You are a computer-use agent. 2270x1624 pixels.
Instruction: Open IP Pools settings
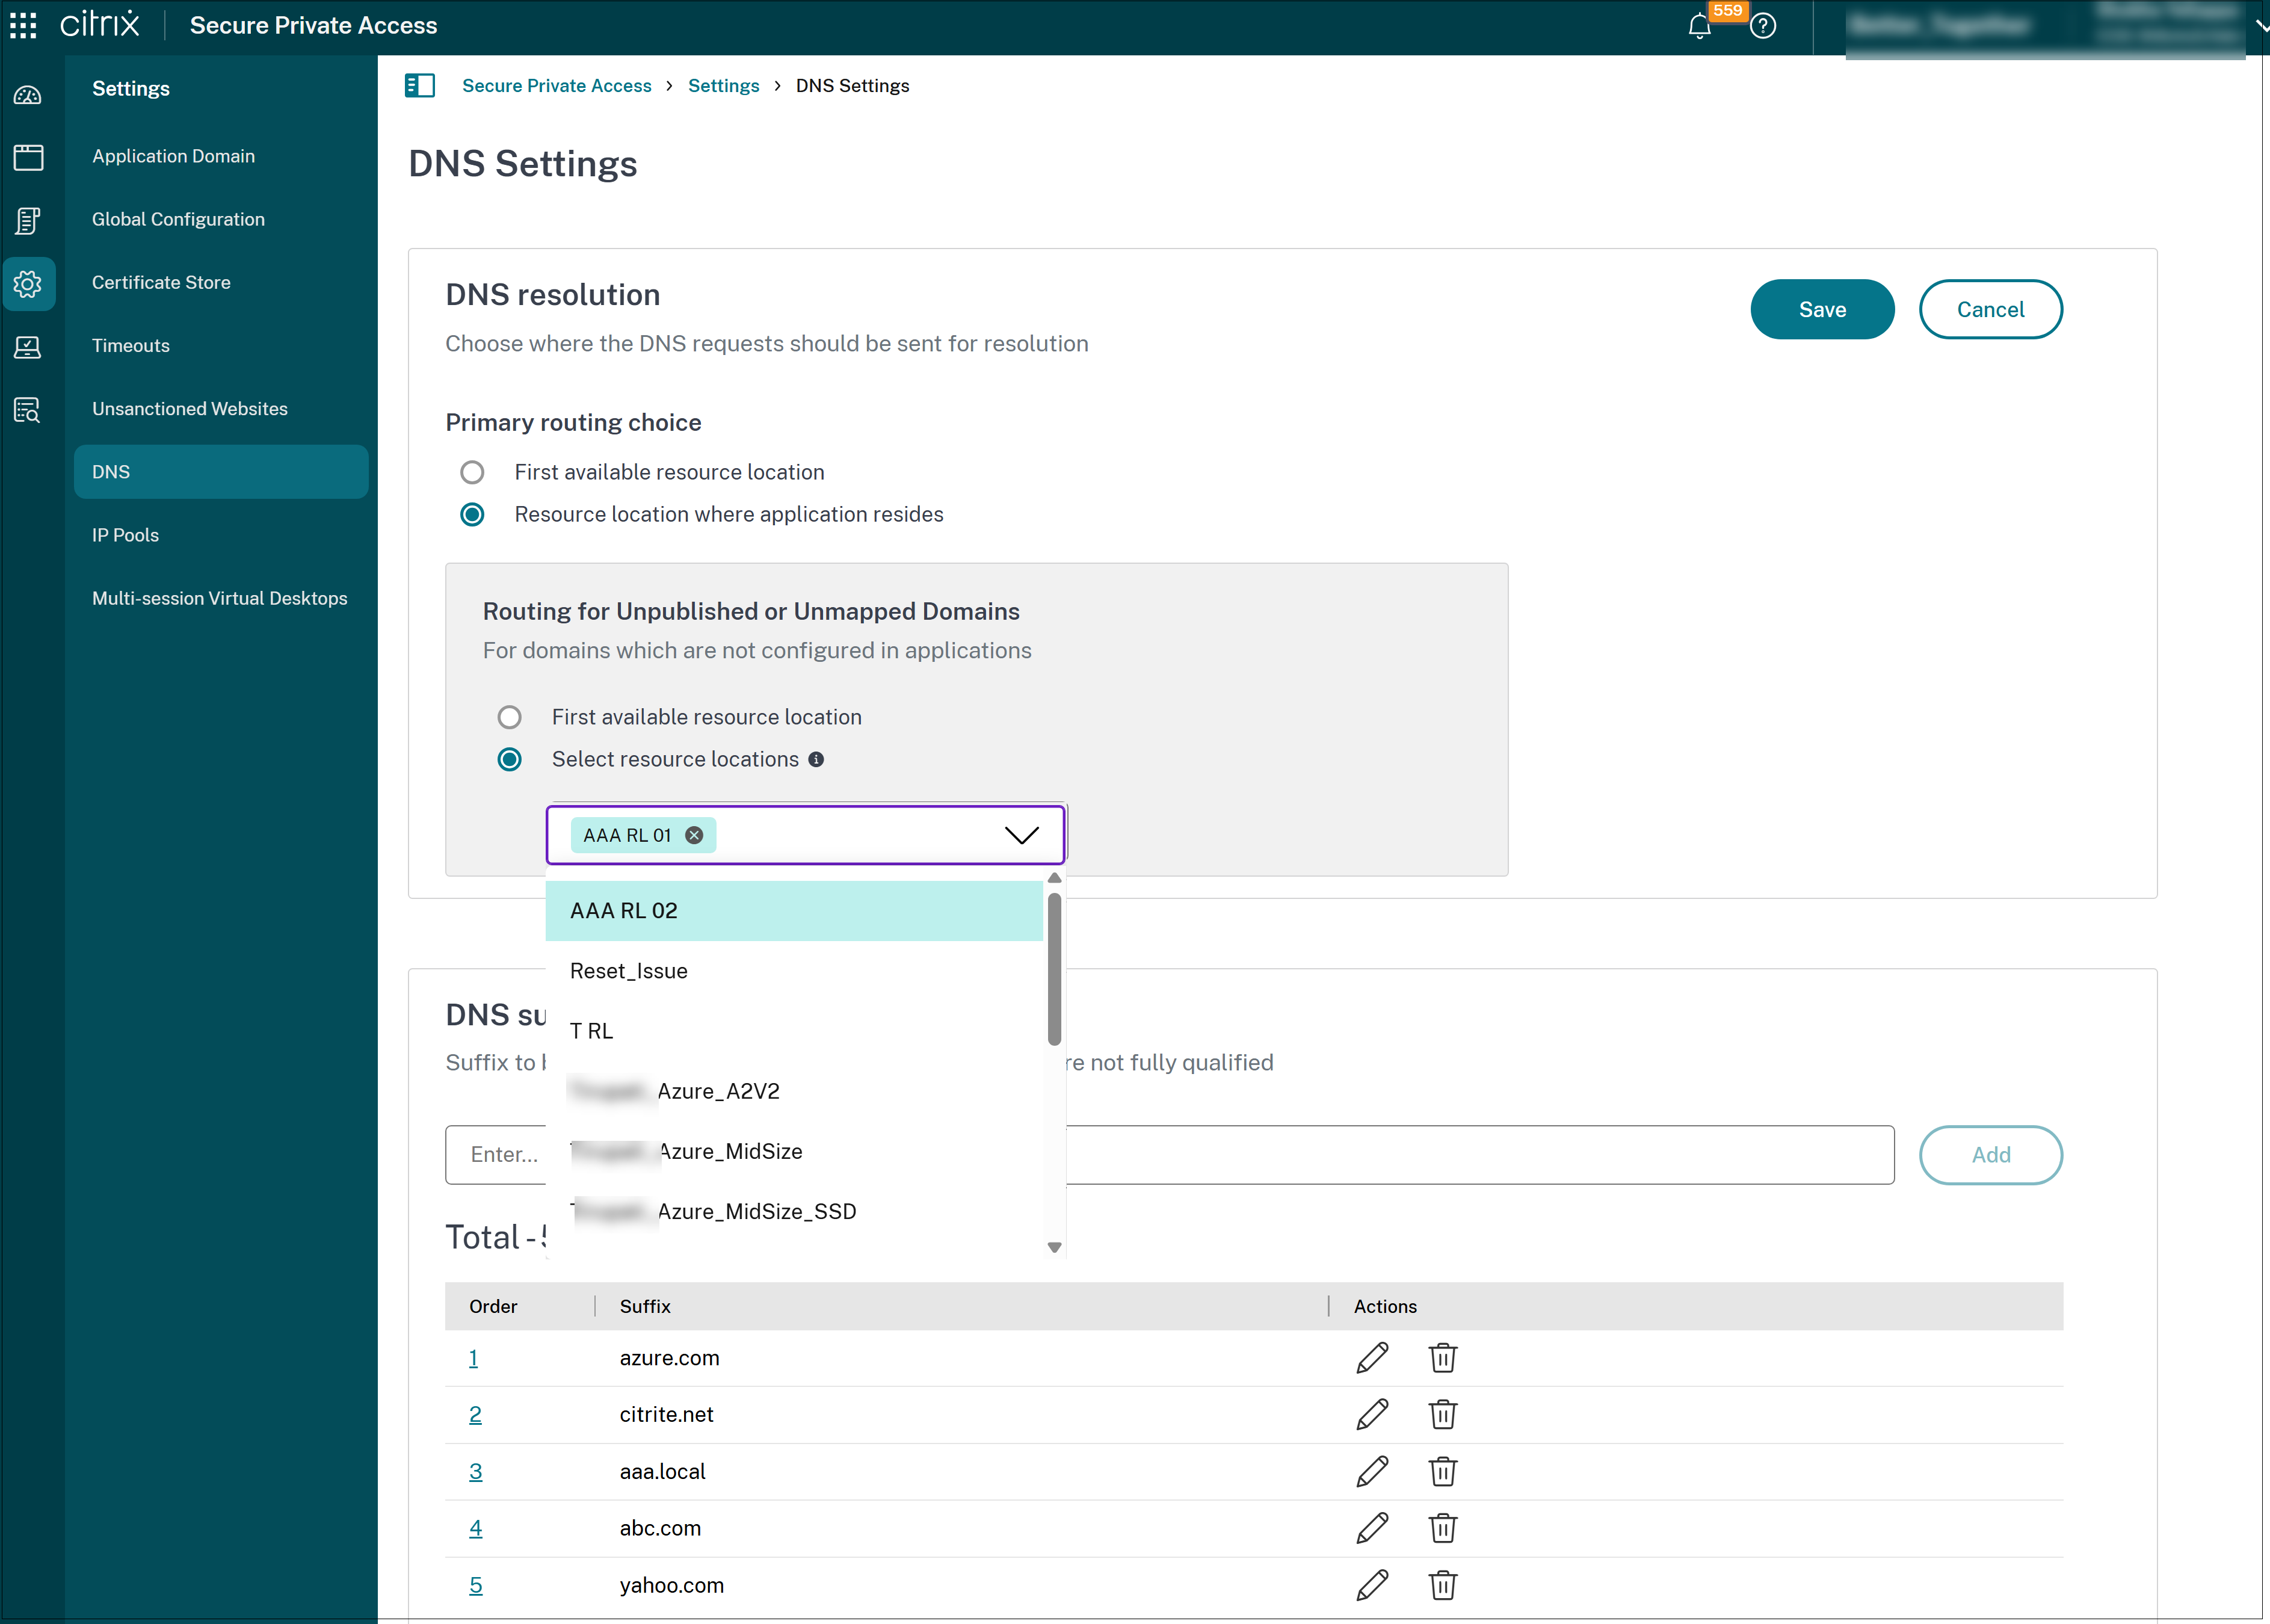click(x=125, y=535)
